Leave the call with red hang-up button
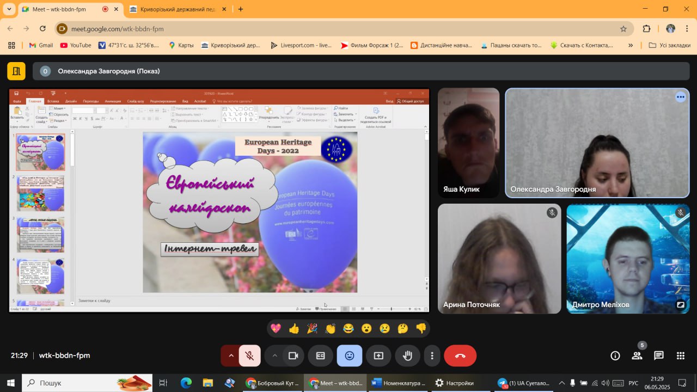 pos(460,356)
